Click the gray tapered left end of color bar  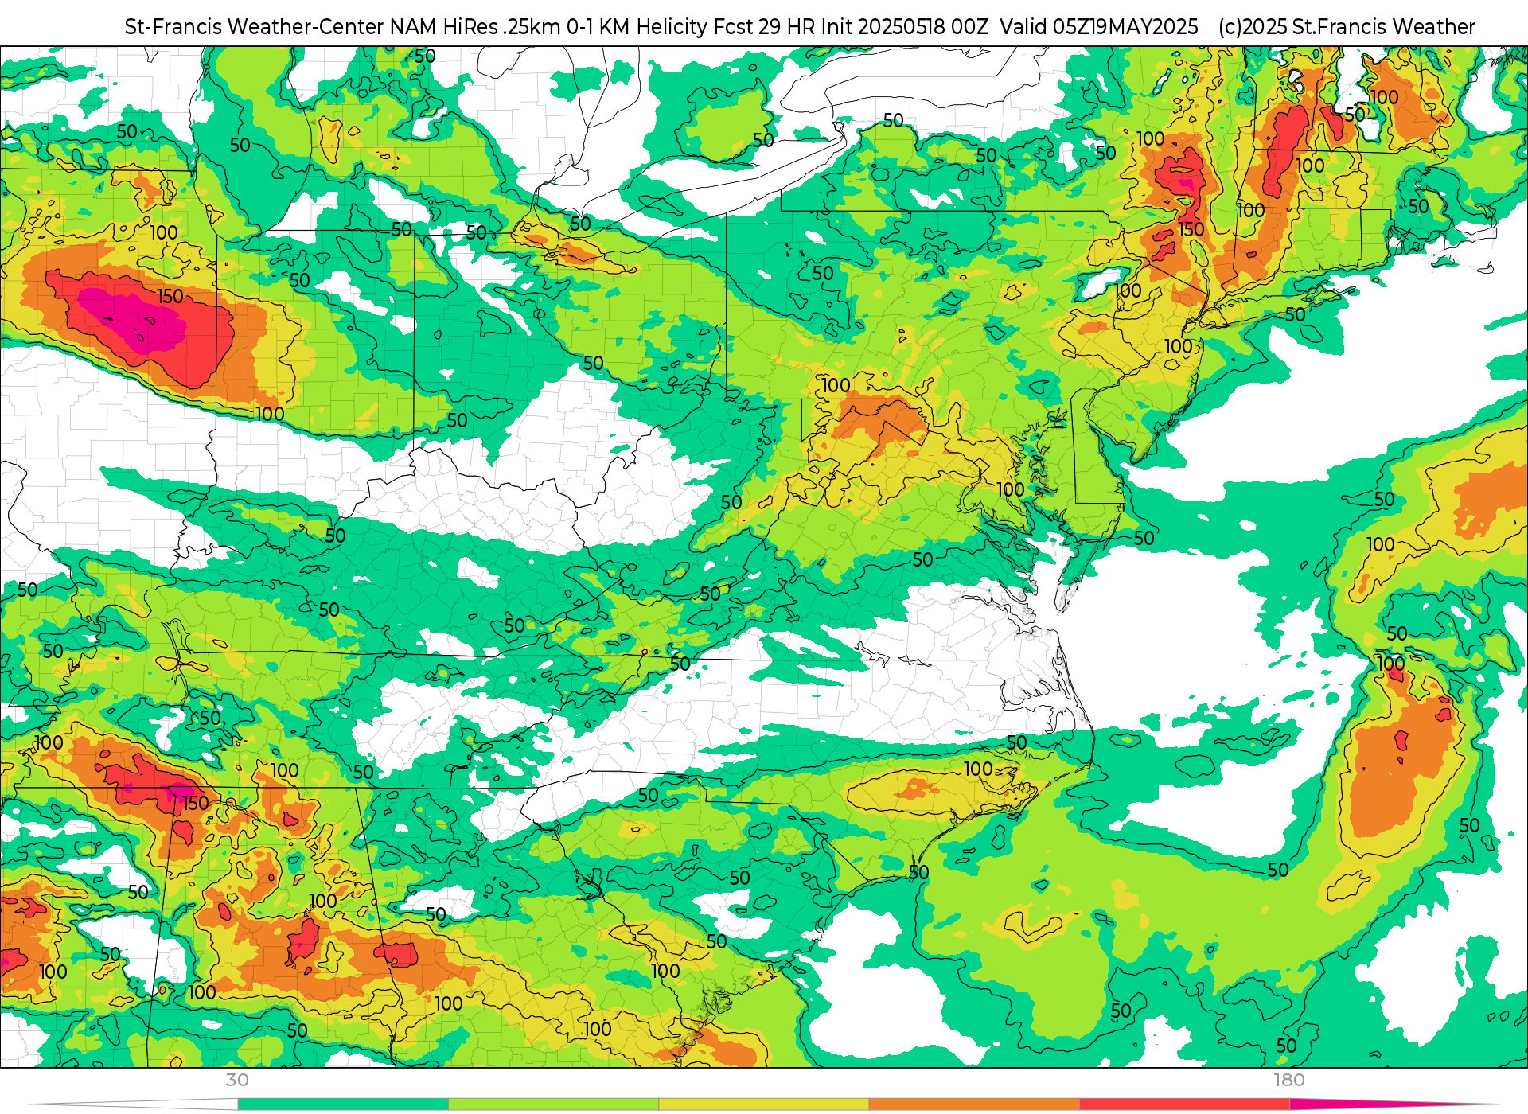tap(133, 1104)
